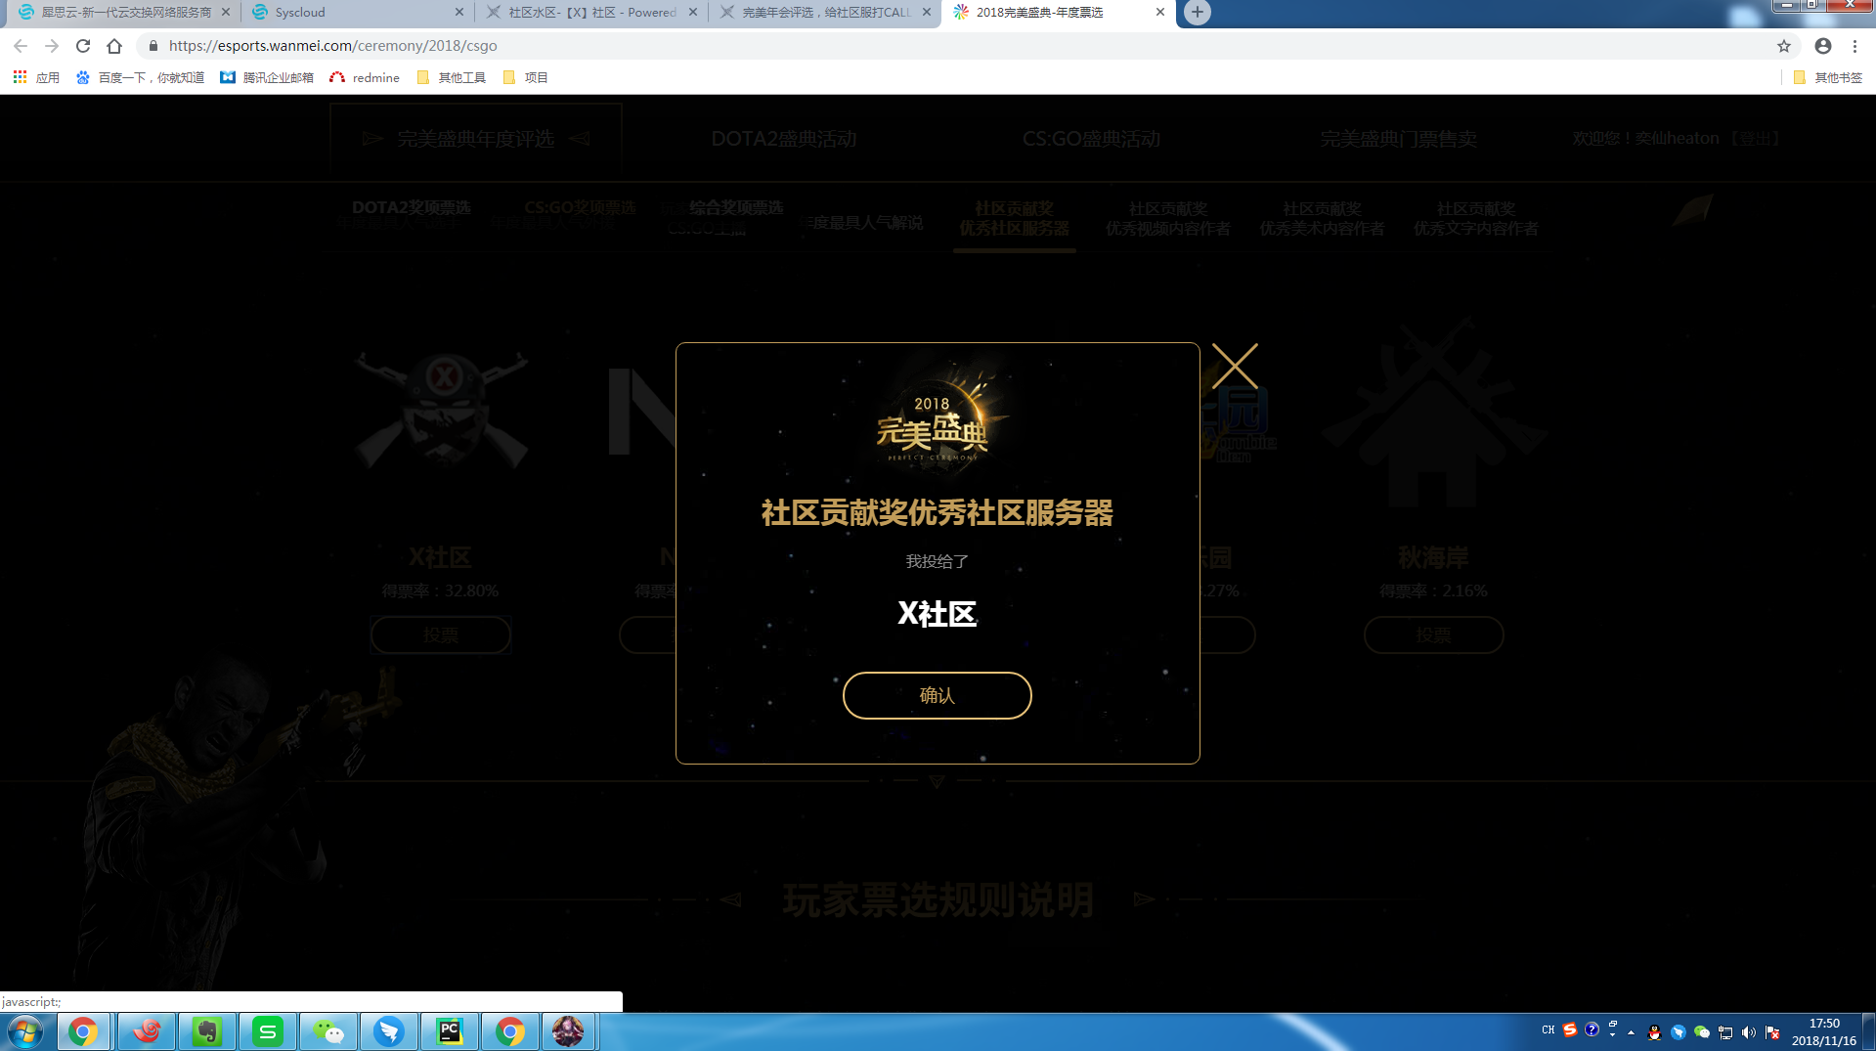Open Shimo Docs from the taskbar

267,1031
